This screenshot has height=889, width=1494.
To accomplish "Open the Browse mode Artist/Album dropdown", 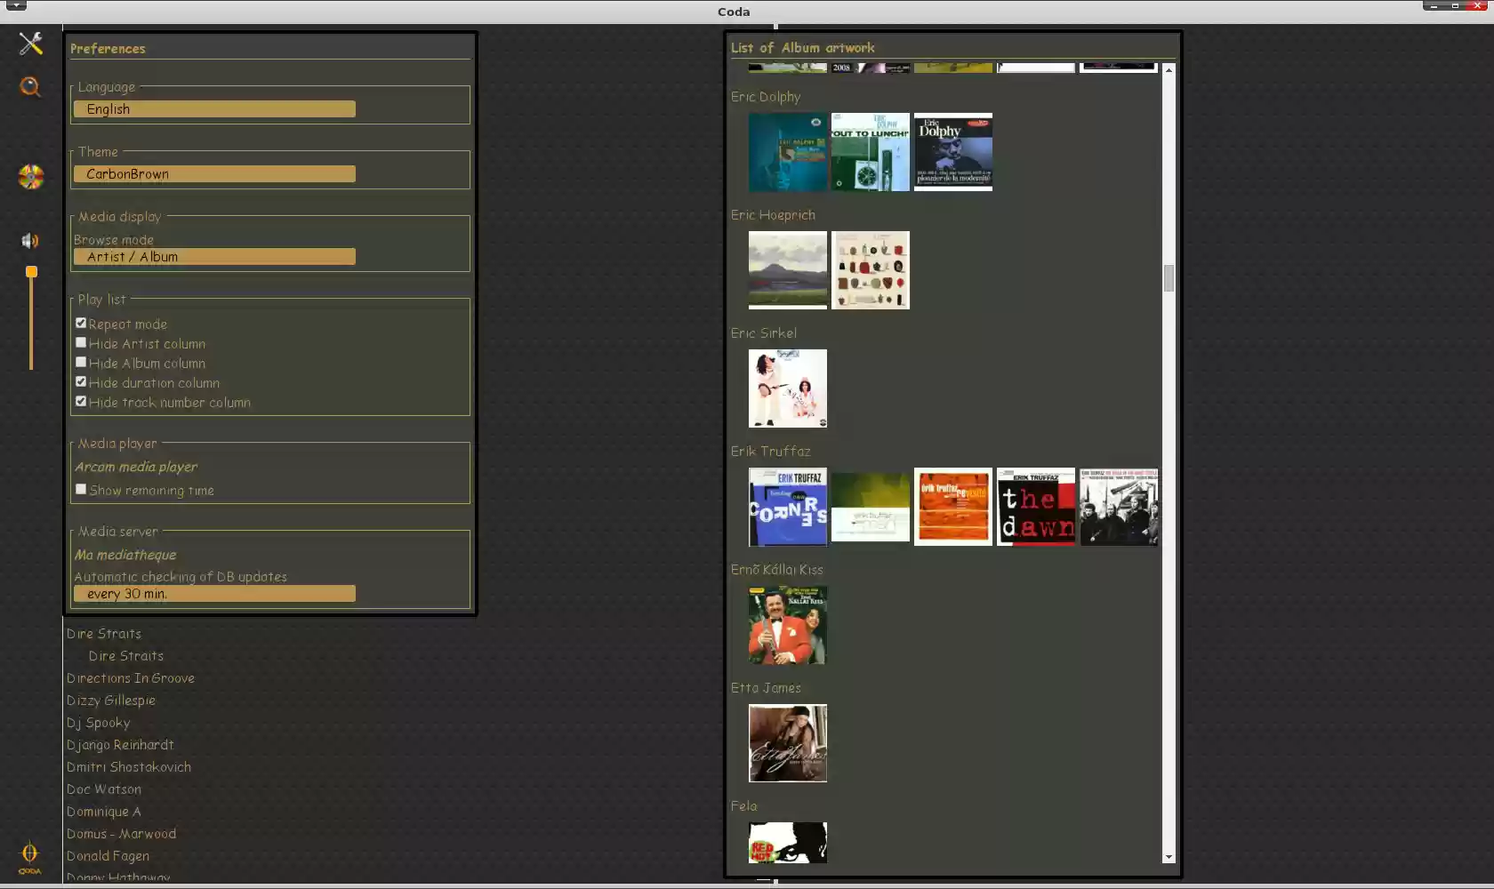I will 213,257.
